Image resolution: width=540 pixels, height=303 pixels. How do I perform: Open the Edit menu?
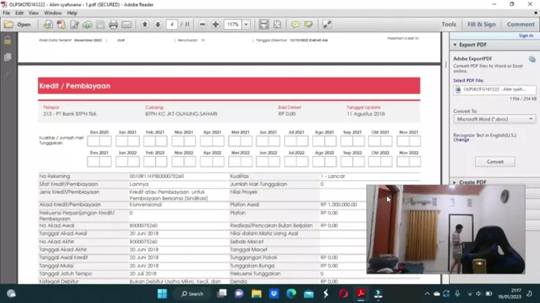tap(20, 13)
